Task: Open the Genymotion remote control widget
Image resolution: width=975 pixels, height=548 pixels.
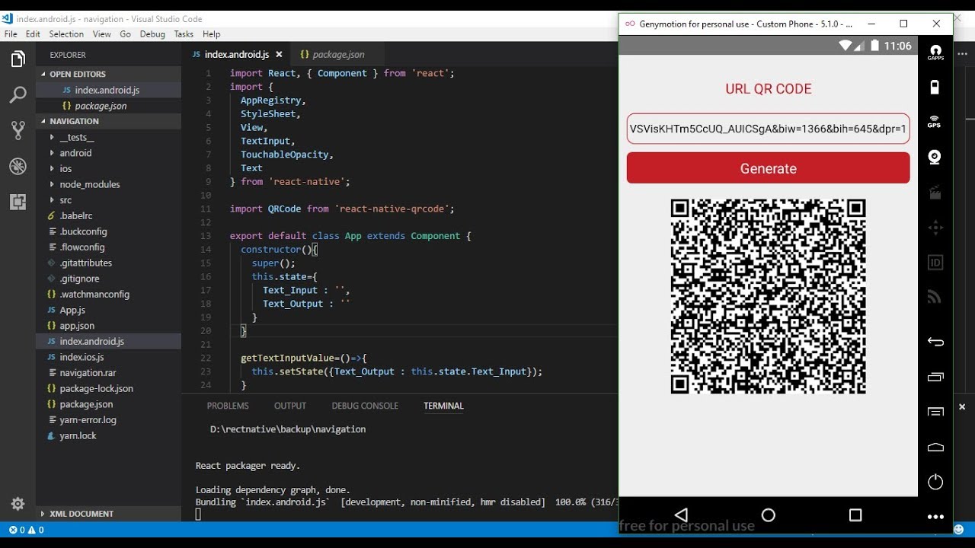Action: point(935,228)
